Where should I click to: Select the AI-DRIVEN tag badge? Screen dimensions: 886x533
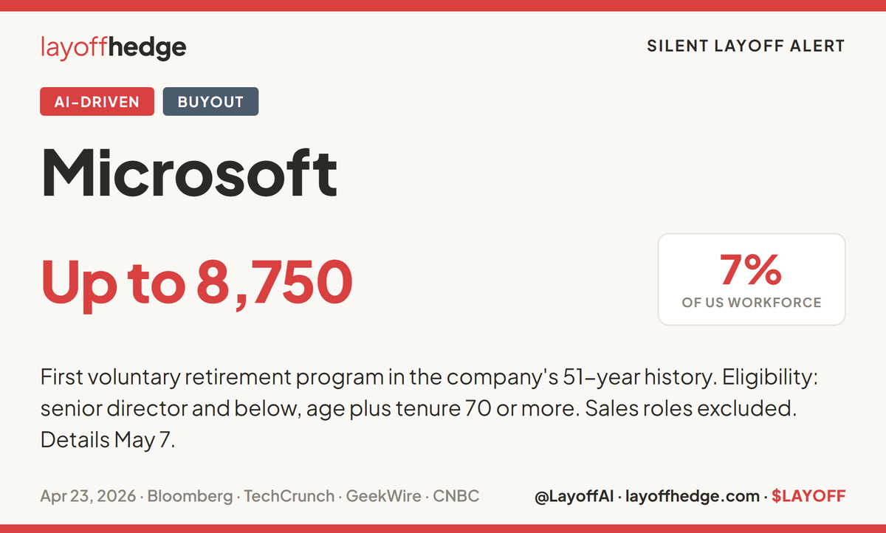(97, 102)
